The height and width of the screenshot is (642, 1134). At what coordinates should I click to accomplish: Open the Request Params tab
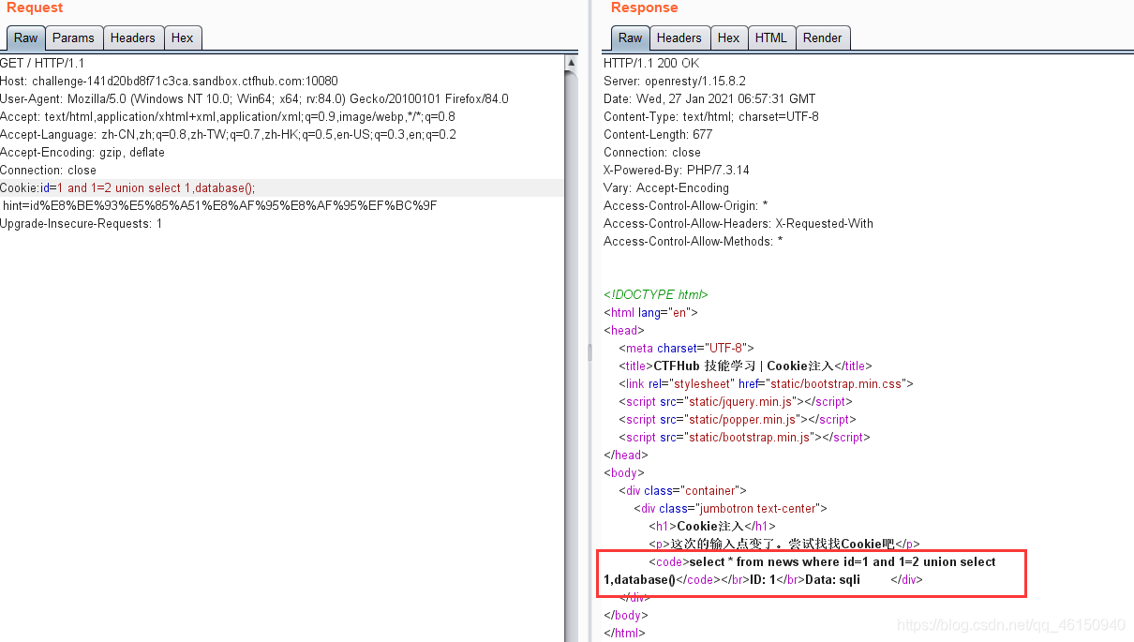(73, 38)
